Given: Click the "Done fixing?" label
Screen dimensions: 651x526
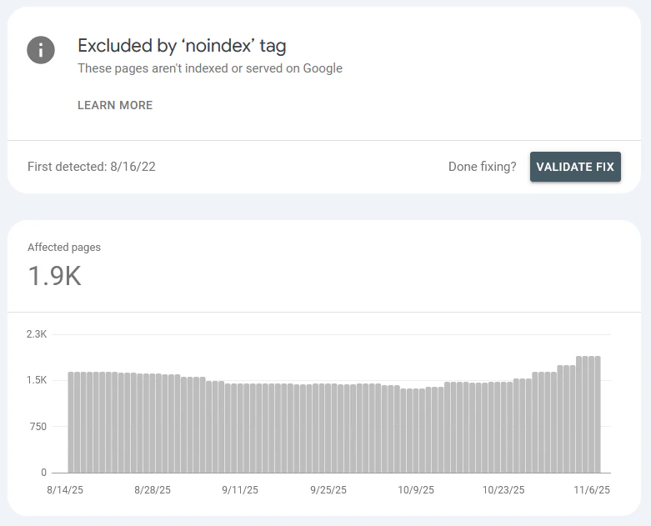Looking at the screenshot, I should tap(483, 167).
